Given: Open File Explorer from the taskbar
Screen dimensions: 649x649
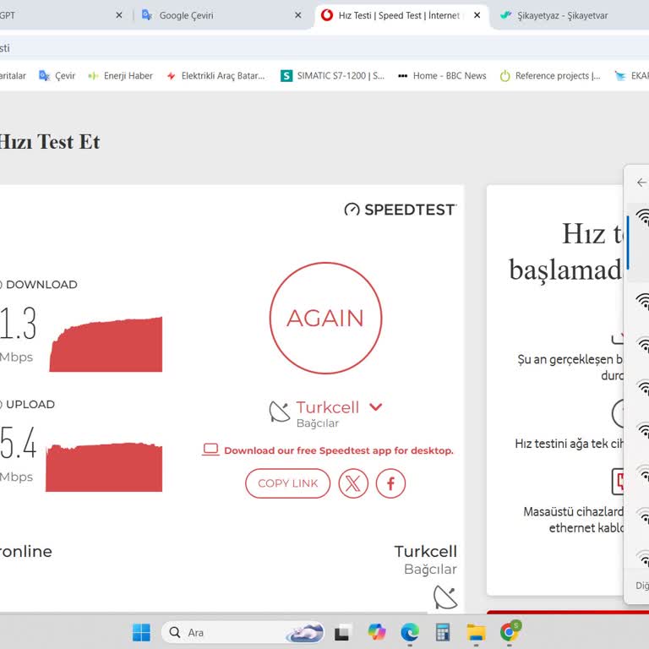Looking at the screenshot, I should point(476,632).
